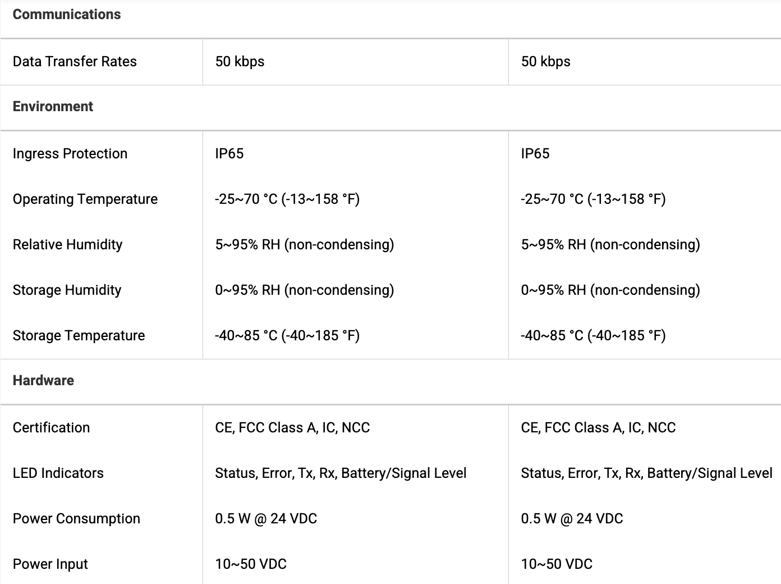This screenshot has height=584, width=781.
Task: Click the second column's IP65 value
Action: [x=535, y=154]
